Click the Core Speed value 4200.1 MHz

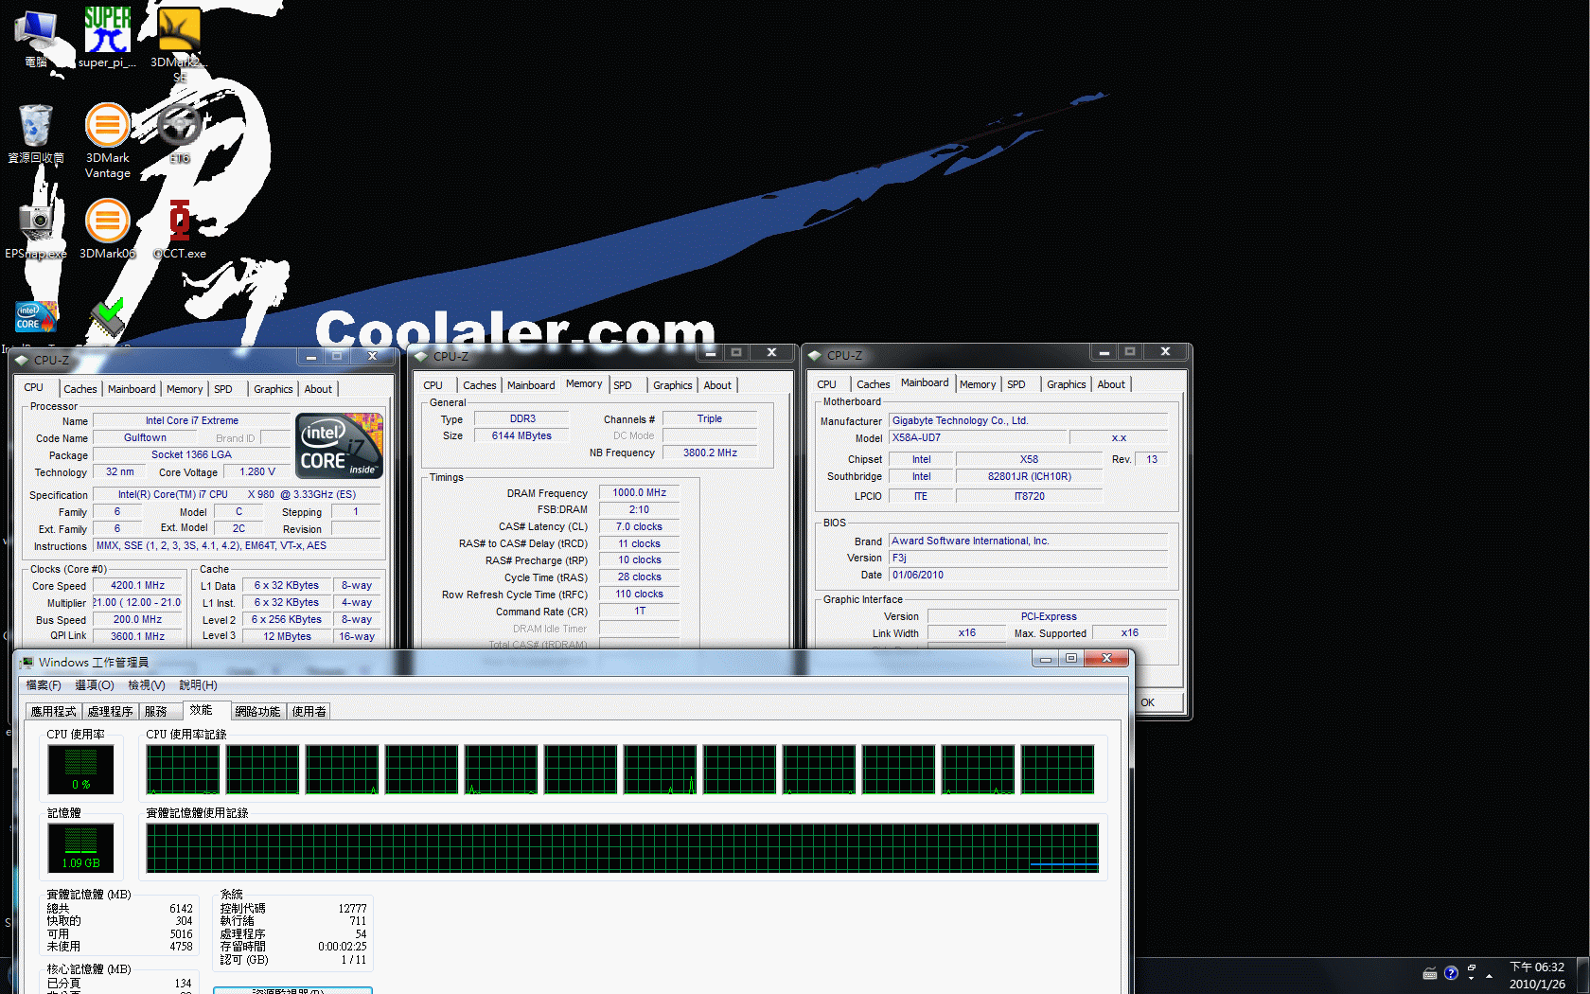pyautogui.click(x=138, y=586)
